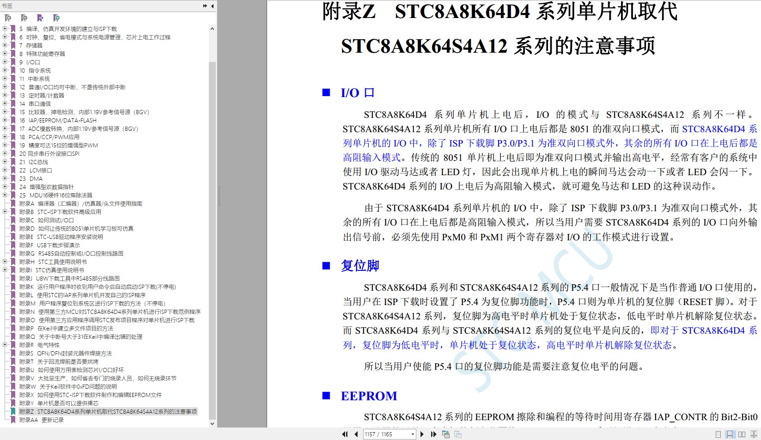Viewport: 761px width, 440px height.
Task: Open bookmark 24 增强型双数据指针
Action: pos(47,187)
